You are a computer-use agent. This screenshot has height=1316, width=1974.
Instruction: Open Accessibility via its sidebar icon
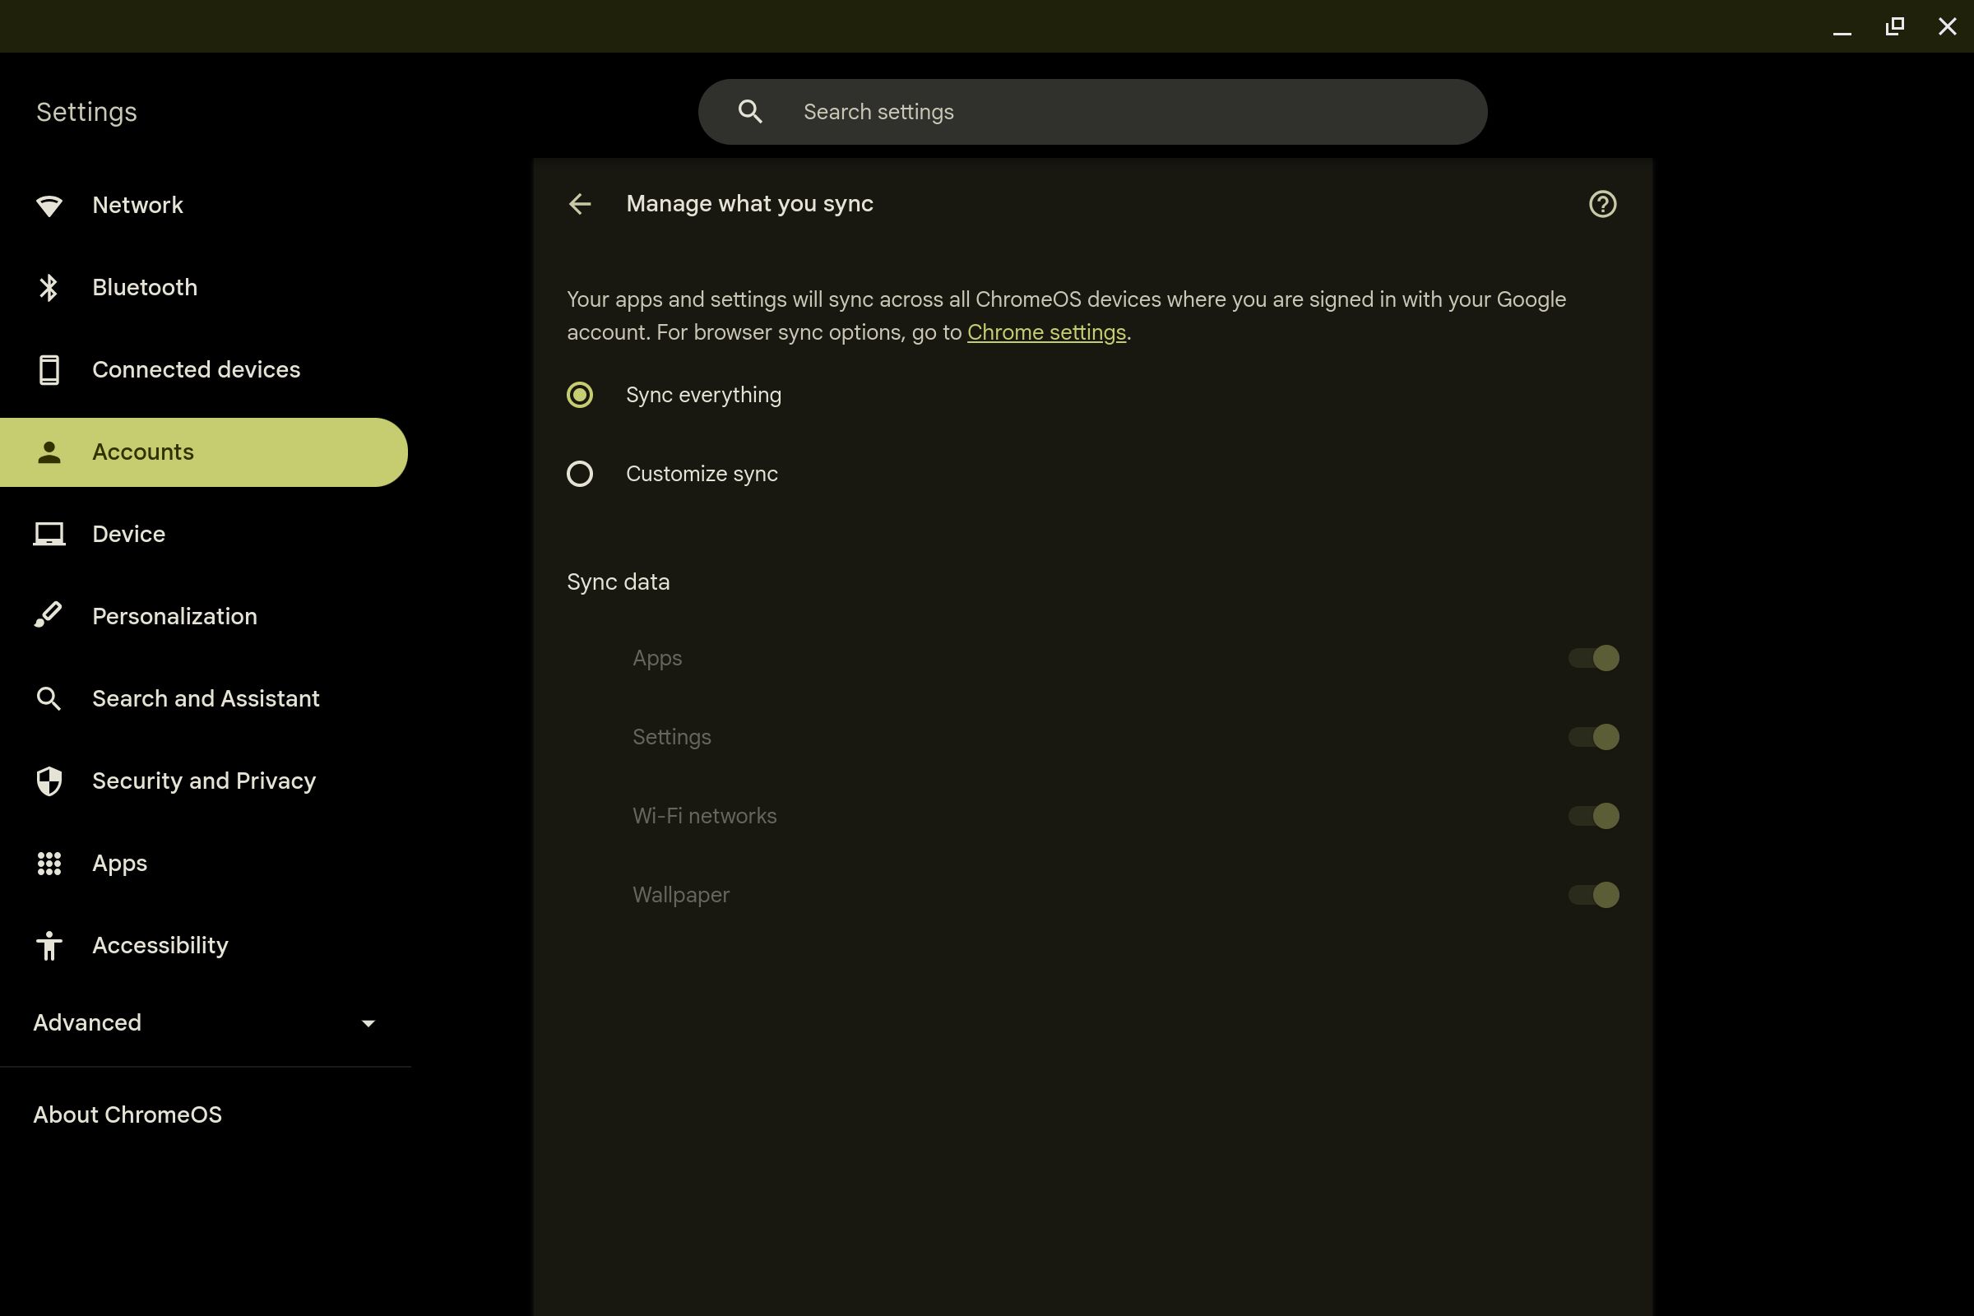tap(49, 945)
